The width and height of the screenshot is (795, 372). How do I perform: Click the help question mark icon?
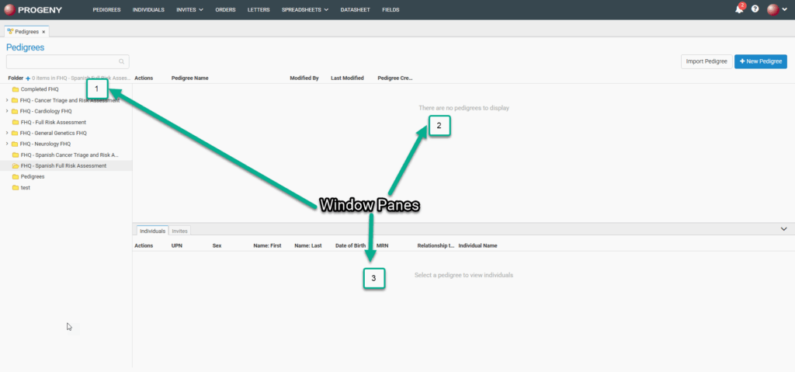755,9
